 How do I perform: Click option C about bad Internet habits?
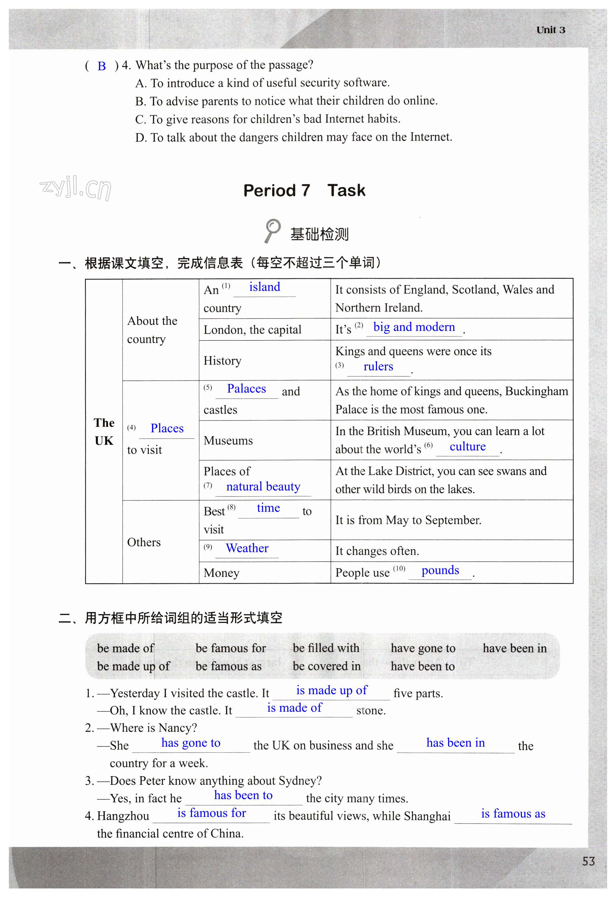pos(268,119)
